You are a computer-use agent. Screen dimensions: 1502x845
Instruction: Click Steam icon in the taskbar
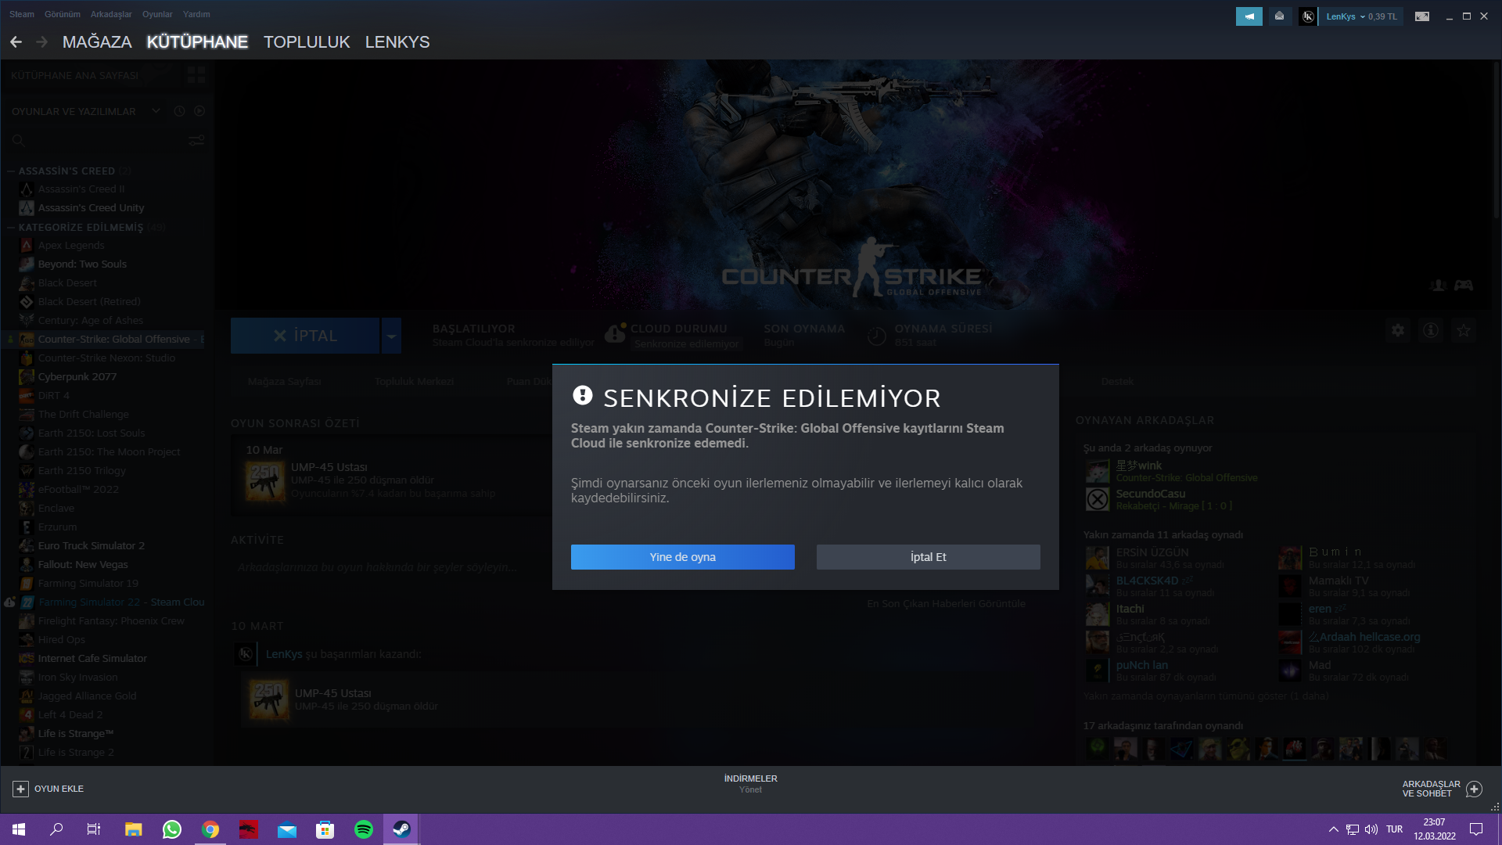401,829
